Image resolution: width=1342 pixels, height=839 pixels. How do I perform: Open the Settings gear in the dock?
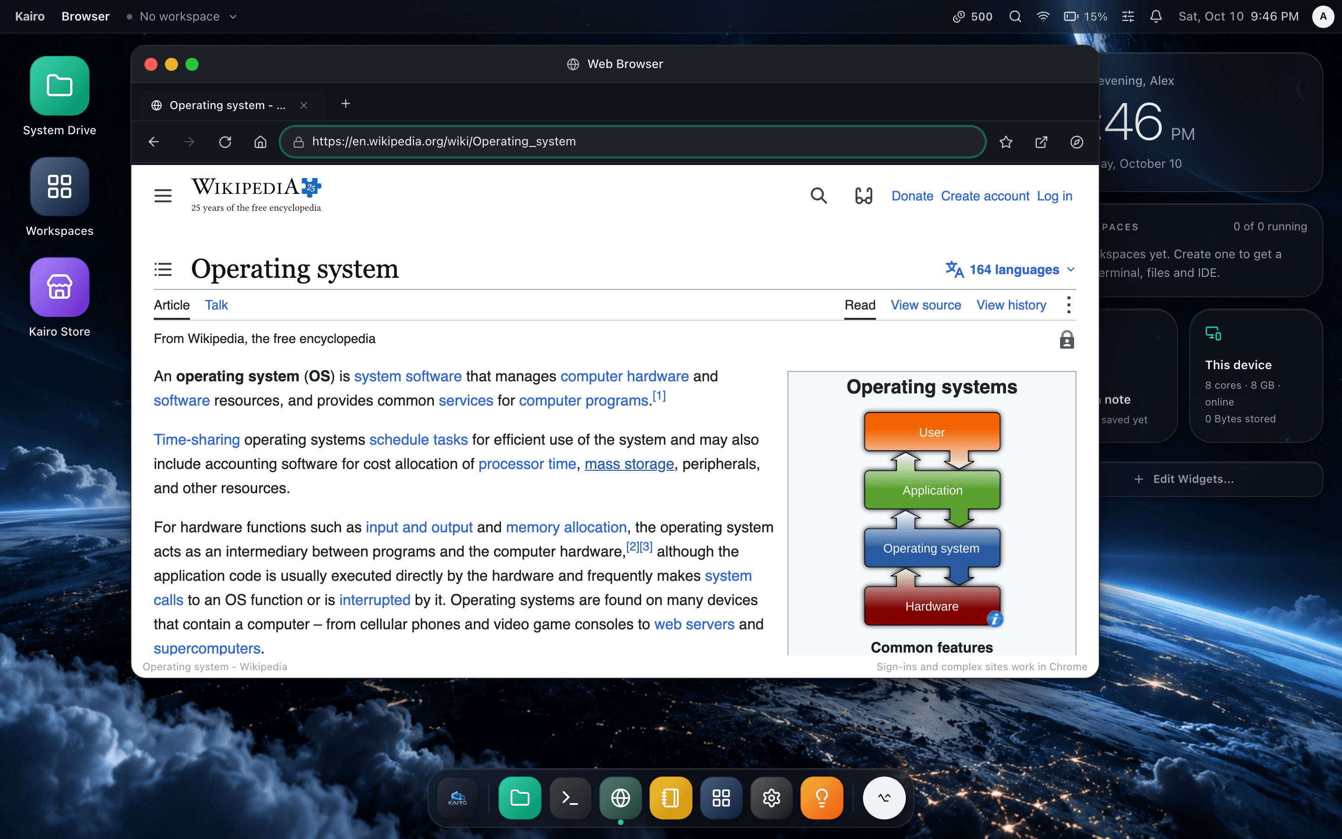[x=771, y=798]
